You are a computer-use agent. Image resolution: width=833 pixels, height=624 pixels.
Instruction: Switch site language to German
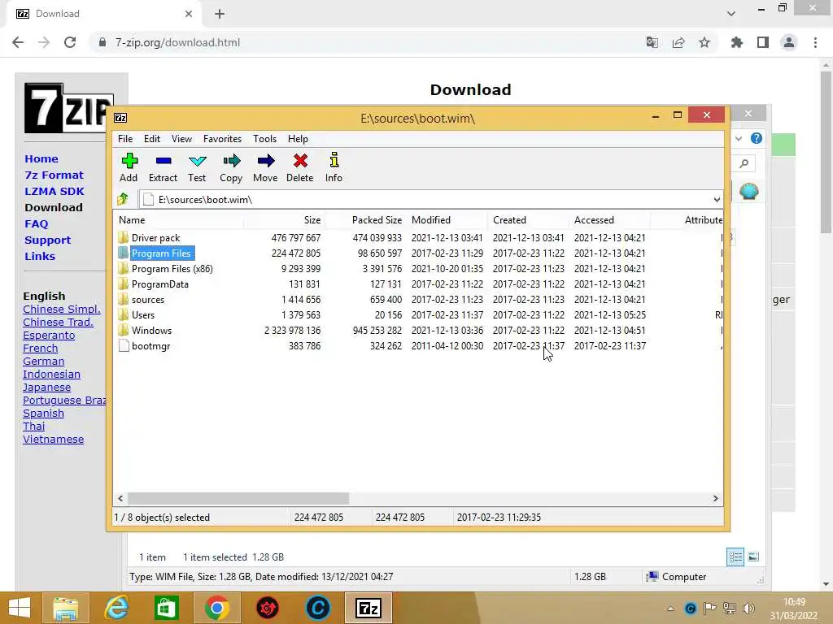44,362
